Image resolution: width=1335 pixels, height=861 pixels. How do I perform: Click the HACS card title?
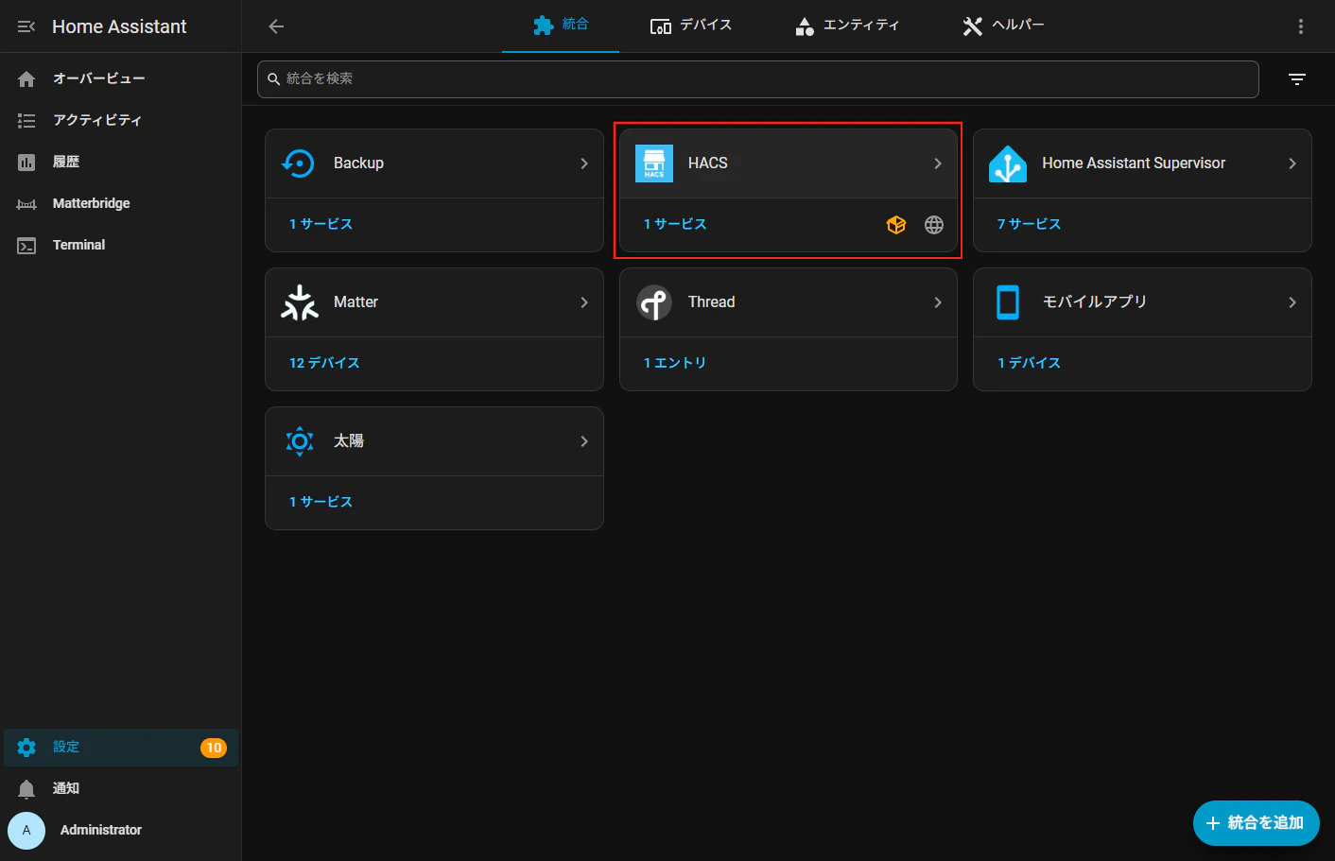coord(708,164)
